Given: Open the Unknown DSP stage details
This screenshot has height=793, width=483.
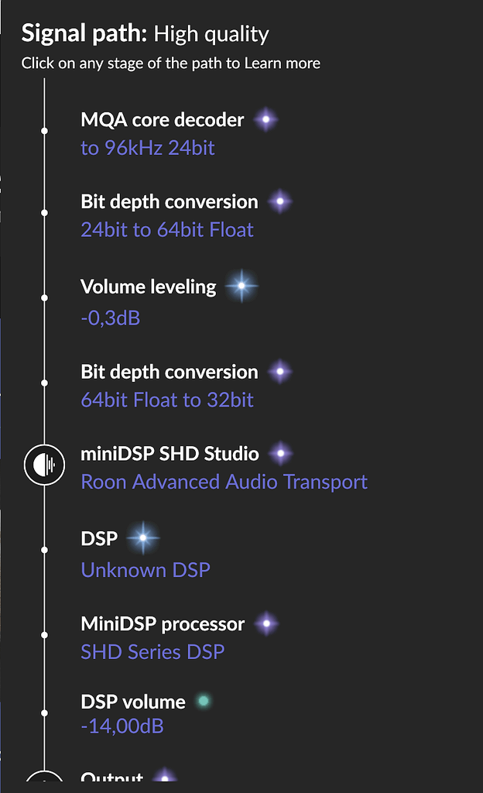Looking at the screenshot, I should click(x=145, y=569).
